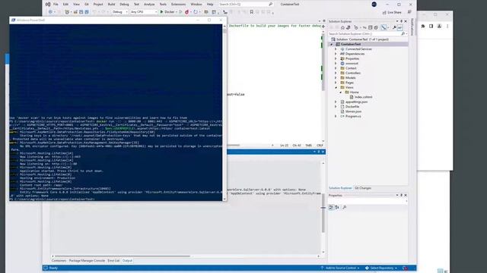Open the Project menu

point(98,5)
